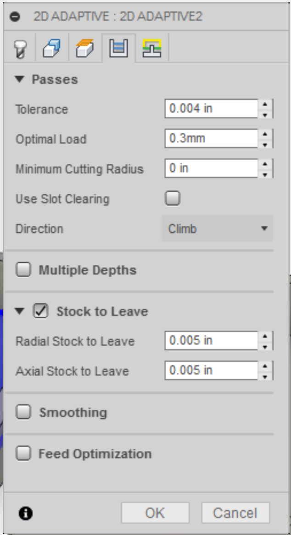The width and height of the screenshot is (291, 535).
Task: Enable the Multiple Depths checkbox
Action: pyautogui.click(x=23, y=270)
